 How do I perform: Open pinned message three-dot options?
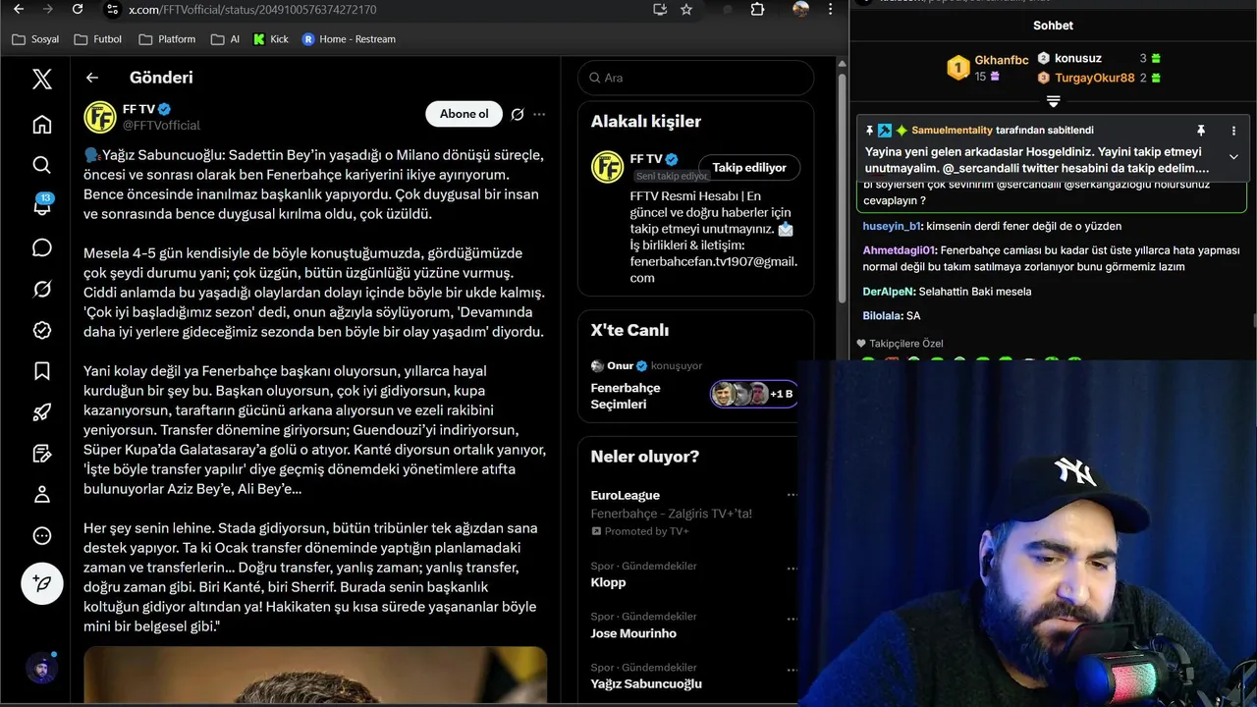[x=1233, y=131]
